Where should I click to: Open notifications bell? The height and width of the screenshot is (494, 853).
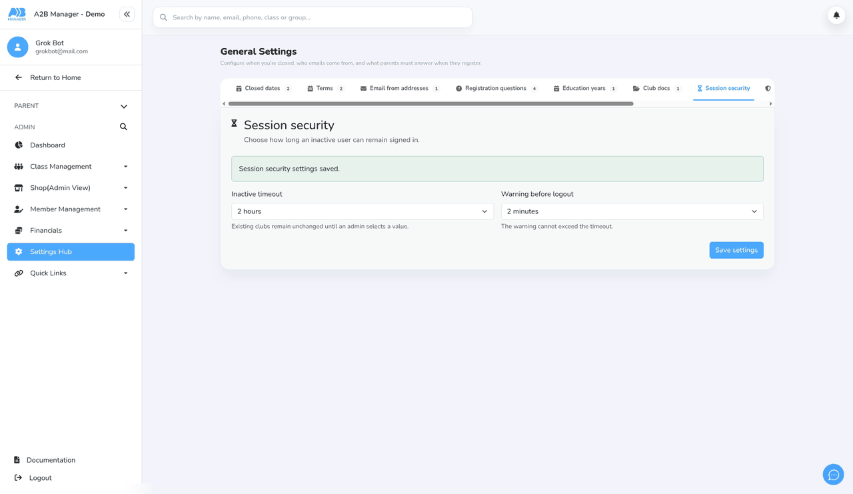[x=836, y=15]
